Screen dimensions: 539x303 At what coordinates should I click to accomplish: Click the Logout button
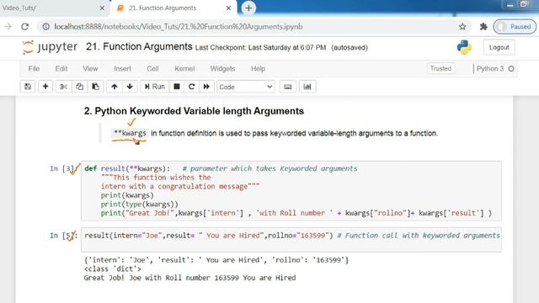499,47
